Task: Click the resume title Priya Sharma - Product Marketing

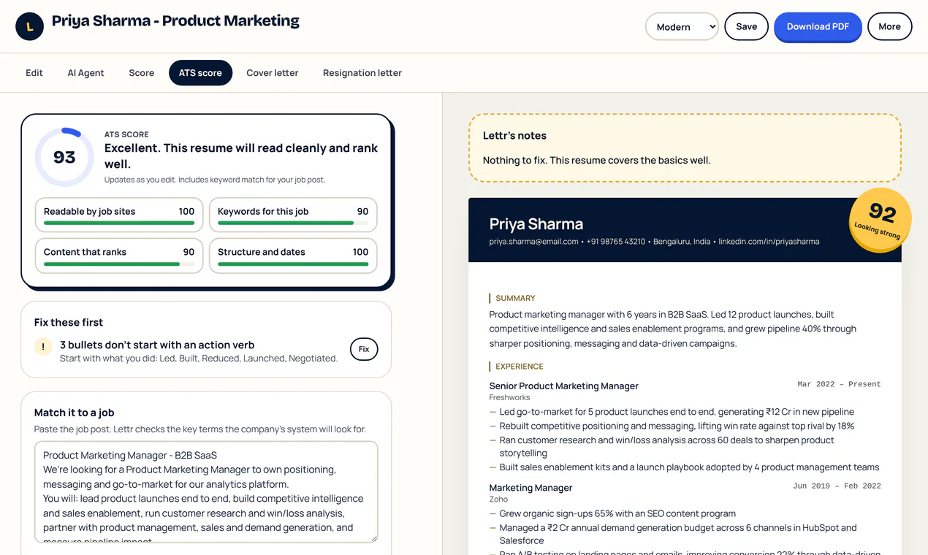Action: [175, 21]
